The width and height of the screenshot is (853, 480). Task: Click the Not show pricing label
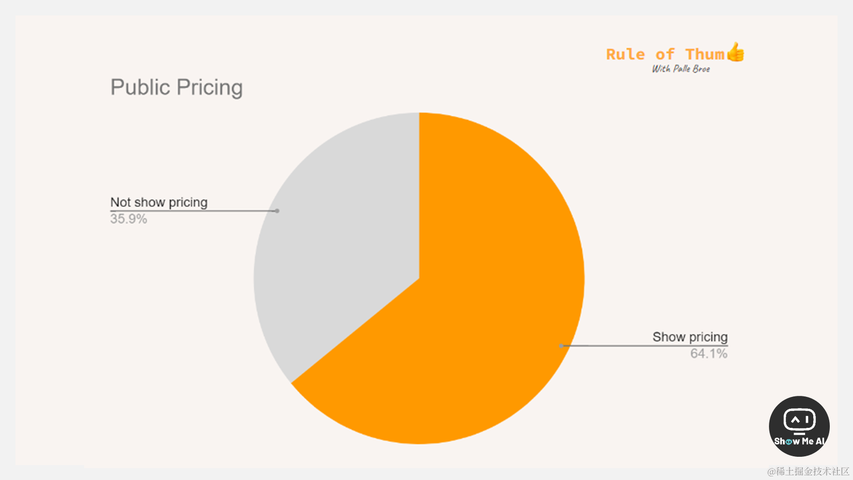tap(159, 202)
